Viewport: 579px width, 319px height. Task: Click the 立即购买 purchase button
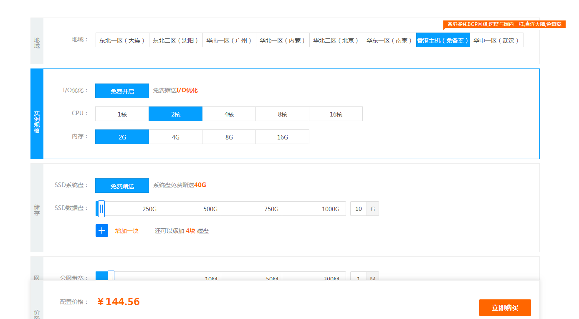tap(505, 308)
